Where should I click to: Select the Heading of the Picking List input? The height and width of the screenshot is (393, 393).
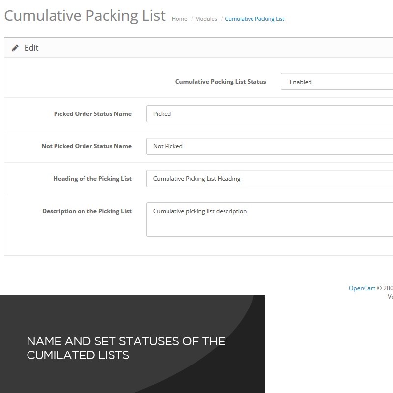(270, 179)
